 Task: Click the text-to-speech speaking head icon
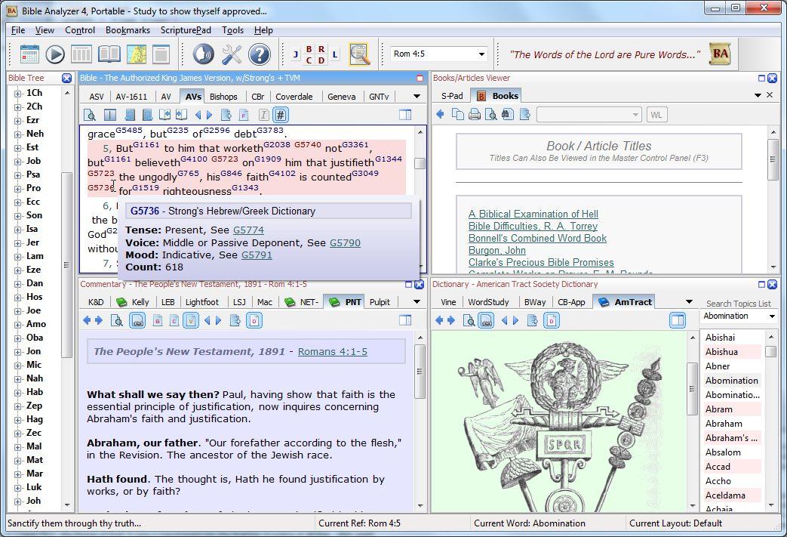tap(203, 54)
